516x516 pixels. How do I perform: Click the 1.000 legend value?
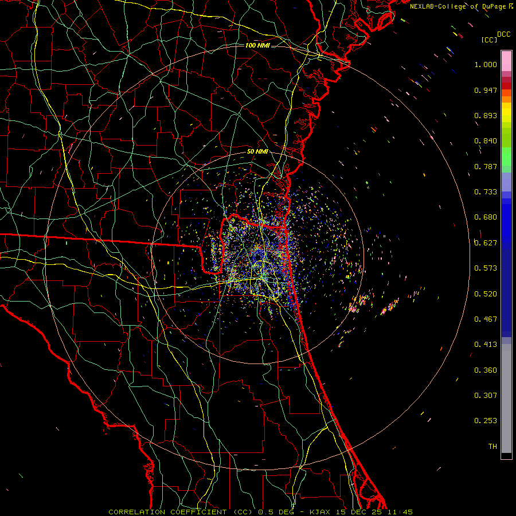[486, 64]
